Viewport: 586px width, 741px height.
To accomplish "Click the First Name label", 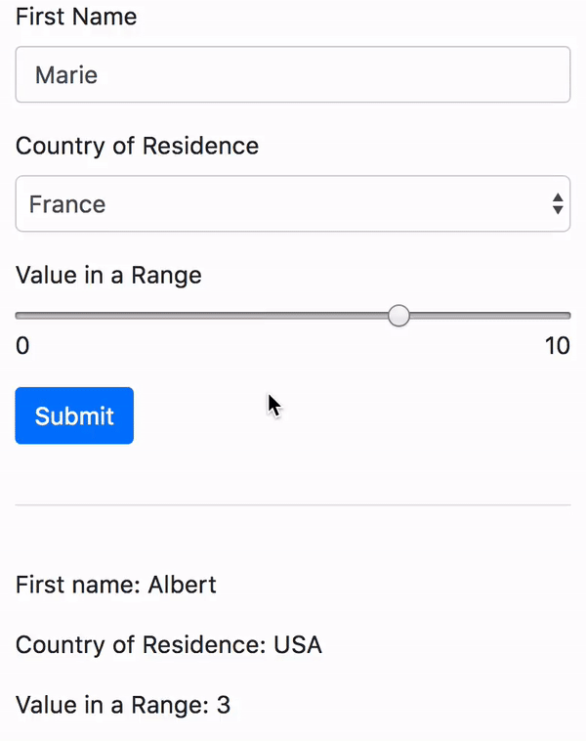I will tap(76, 17).
